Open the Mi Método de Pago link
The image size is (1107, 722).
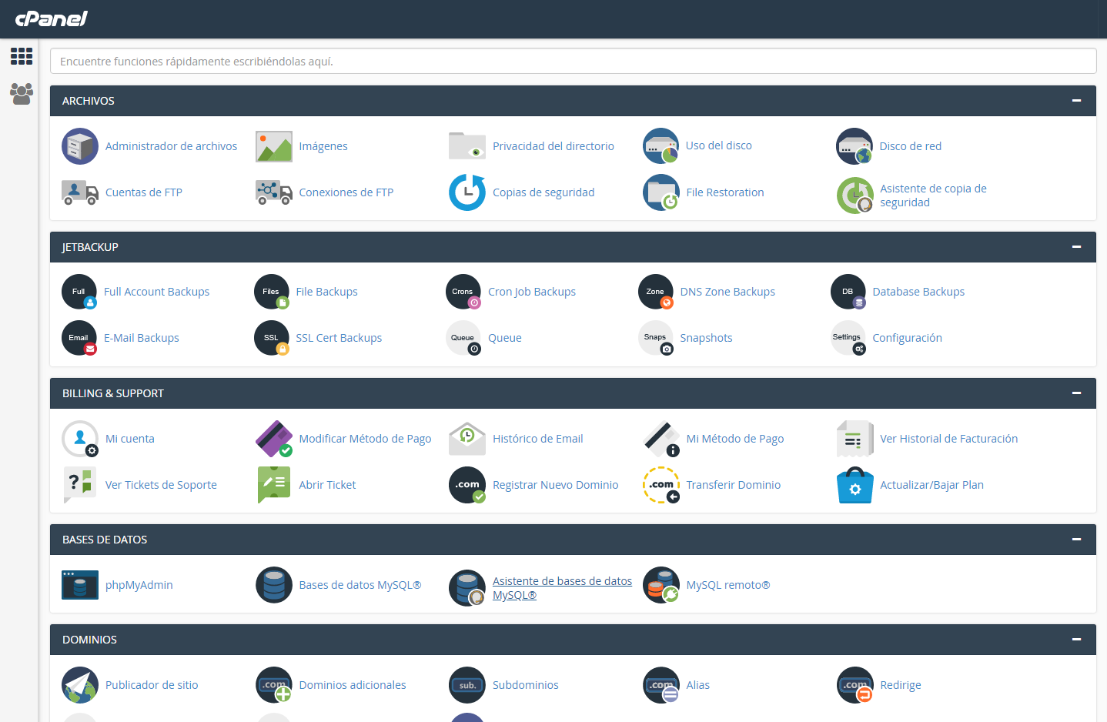point(735,439)
